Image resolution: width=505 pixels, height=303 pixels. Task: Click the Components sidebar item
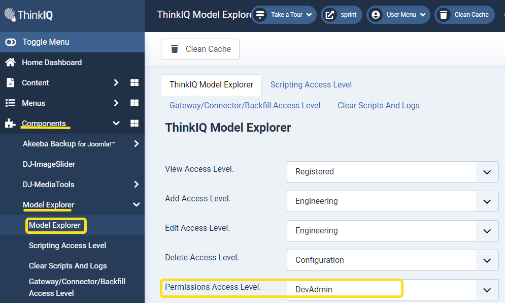pos(44,123)
